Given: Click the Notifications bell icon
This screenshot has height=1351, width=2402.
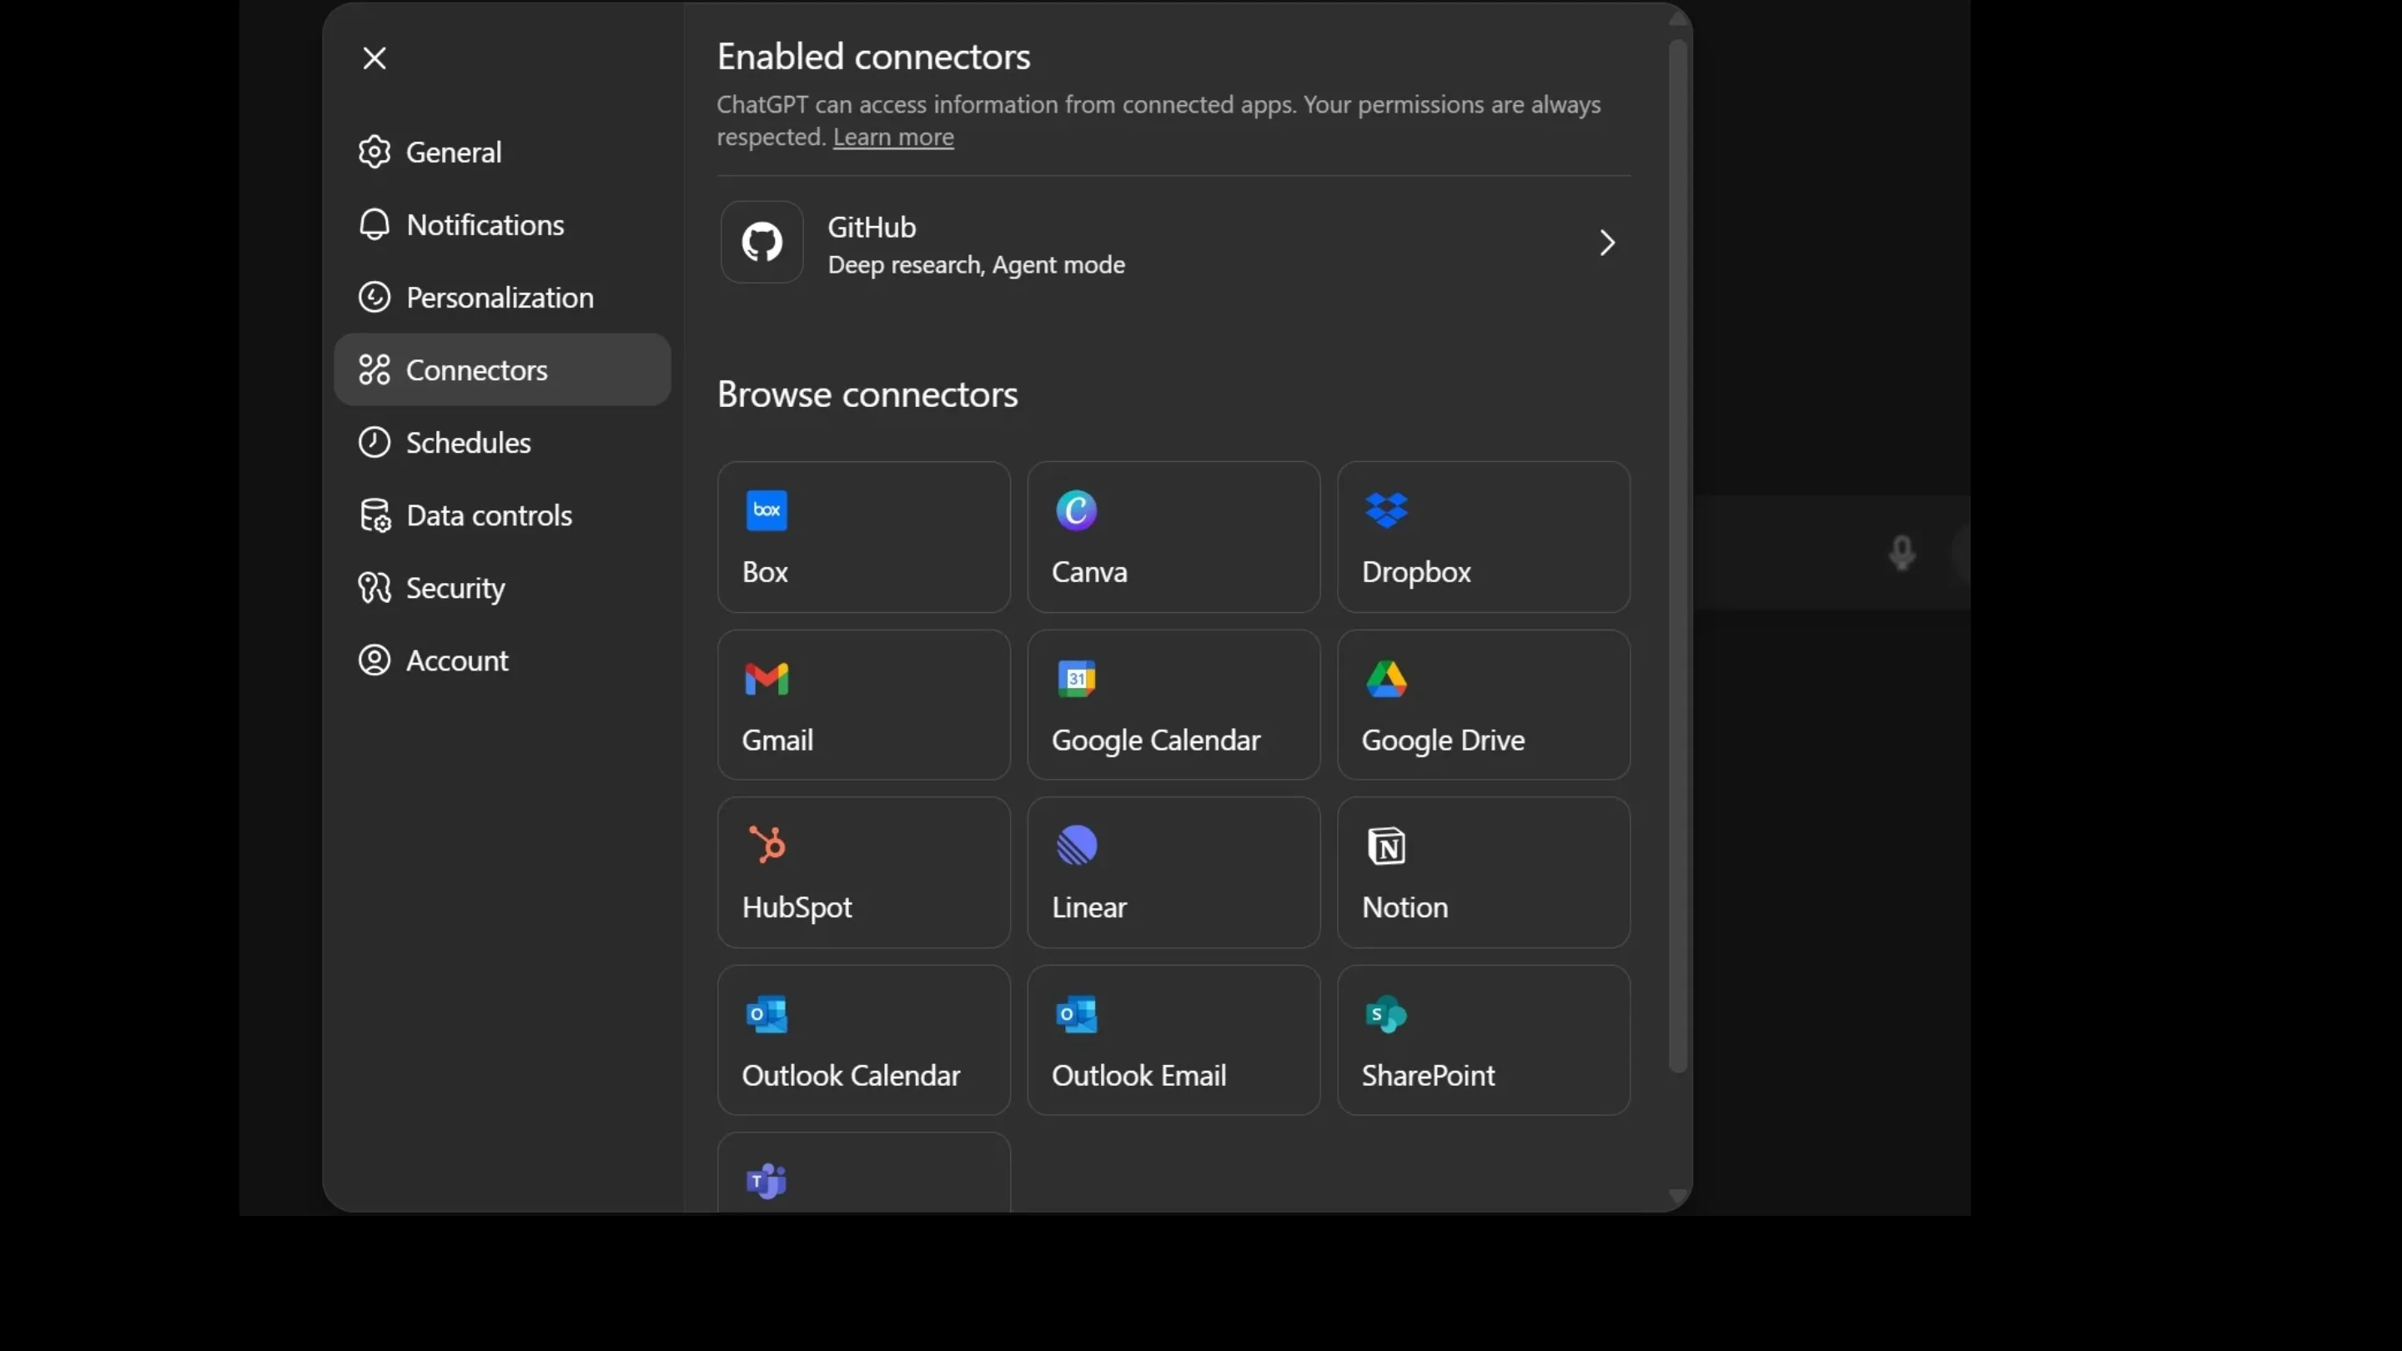Looking at the screenshot, I should [x=374, y=224].
